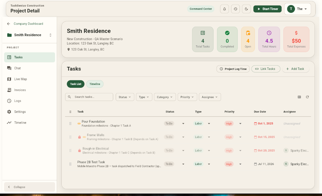Click the Live Map icon in sidebar

coord(9,79)
